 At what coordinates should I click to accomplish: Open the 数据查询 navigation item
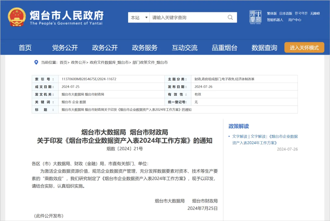click(x=264, y=48)
